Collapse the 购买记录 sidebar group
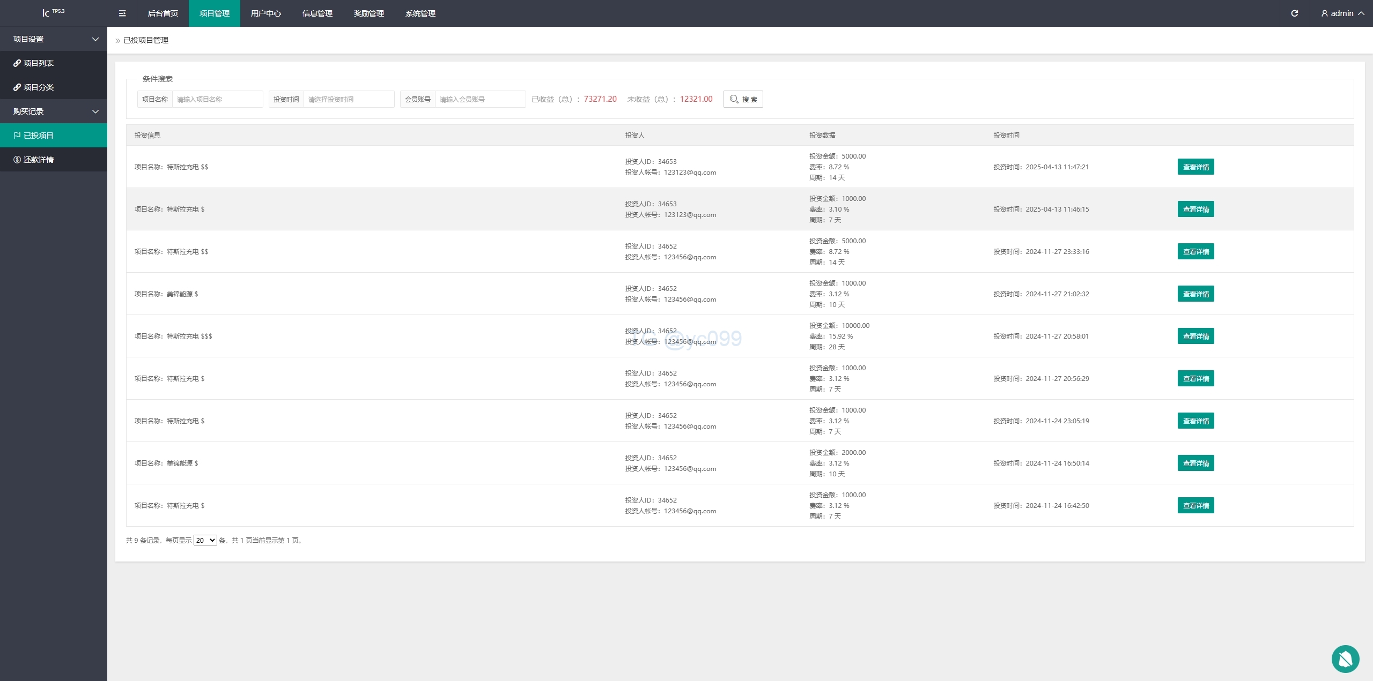The image size is (1373, 681). (x=54, y=111)
